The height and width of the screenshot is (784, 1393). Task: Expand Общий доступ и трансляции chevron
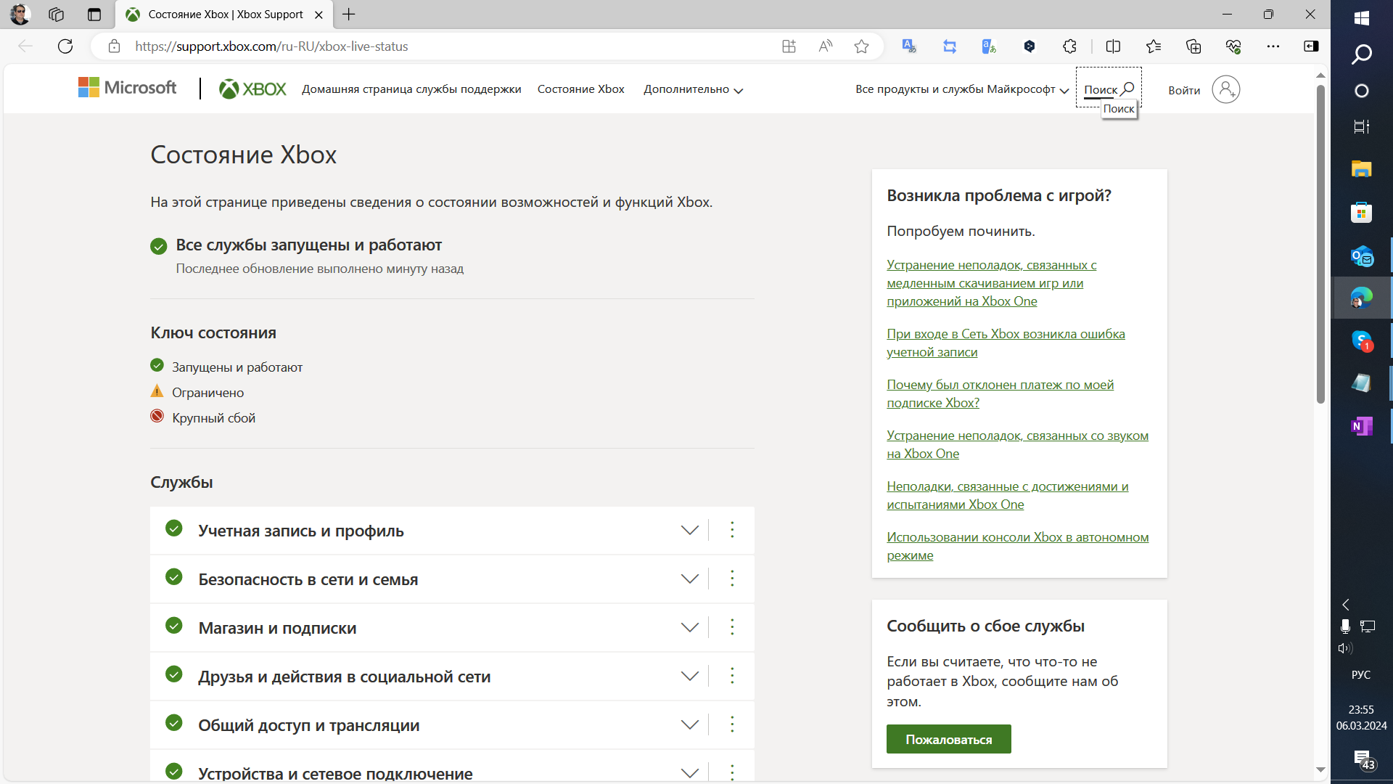(x=689, y=724)
